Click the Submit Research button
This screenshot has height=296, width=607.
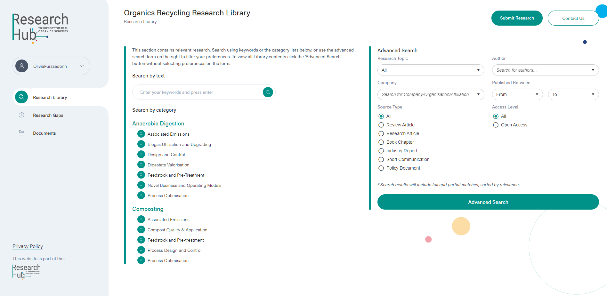click(517, 18)
